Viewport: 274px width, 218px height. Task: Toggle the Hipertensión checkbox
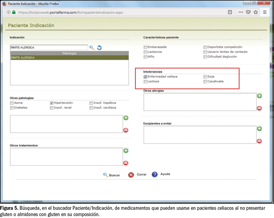point(52,103)
